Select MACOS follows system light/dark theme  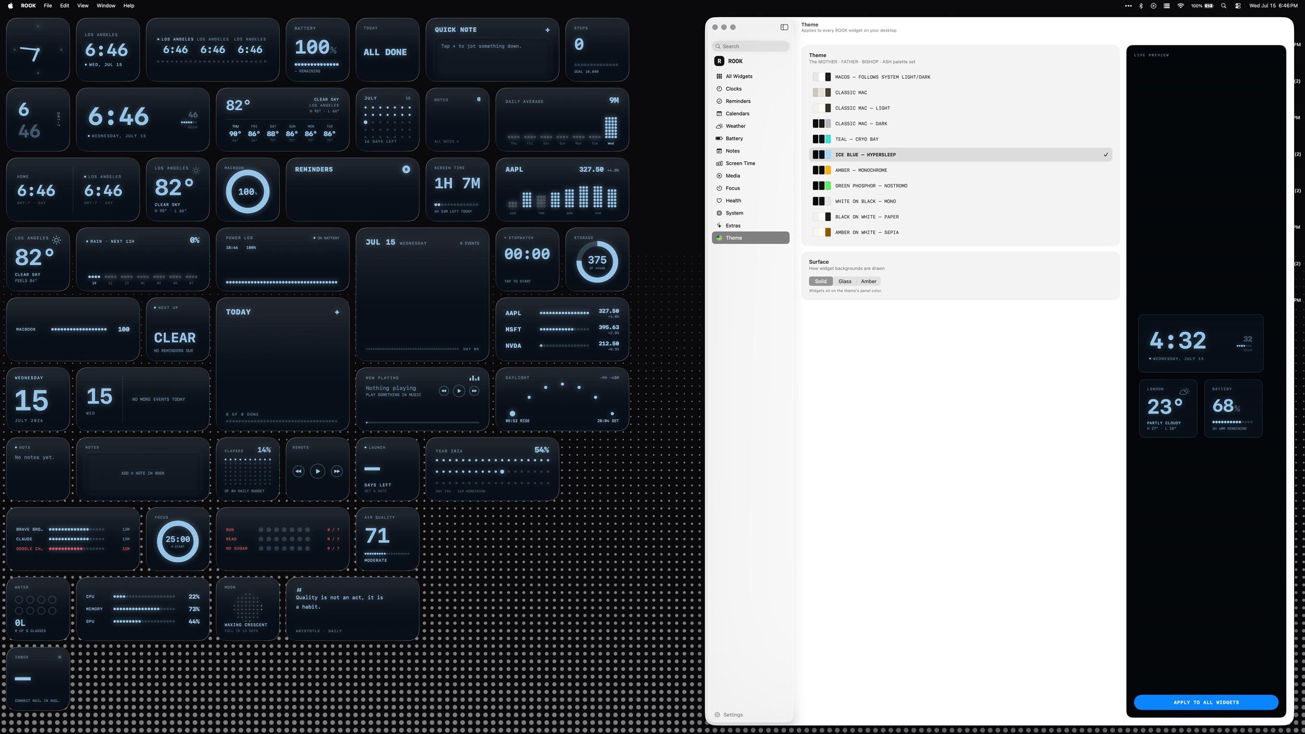(960, 77)
